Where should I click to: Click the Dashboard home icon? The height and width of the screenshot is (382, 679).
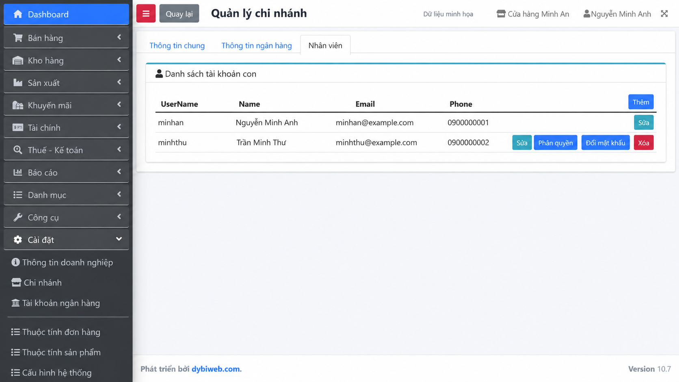click(18, 14)
